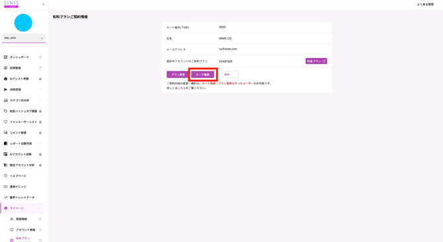The width and height of the screenshot is (443, 242).
Task: Click the blue circular profile avatar
Action: (23, 22)
